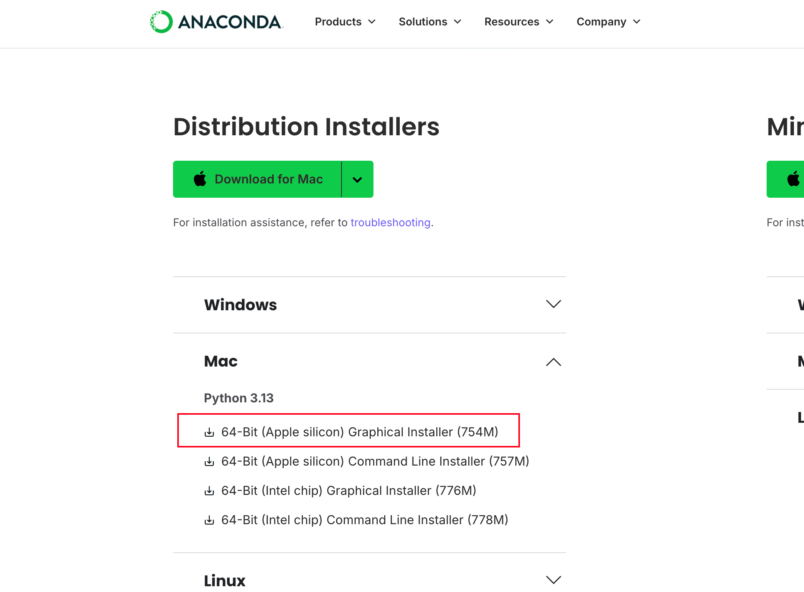Click download icon beside Intel chip Command Line Installer

point(209,520)
